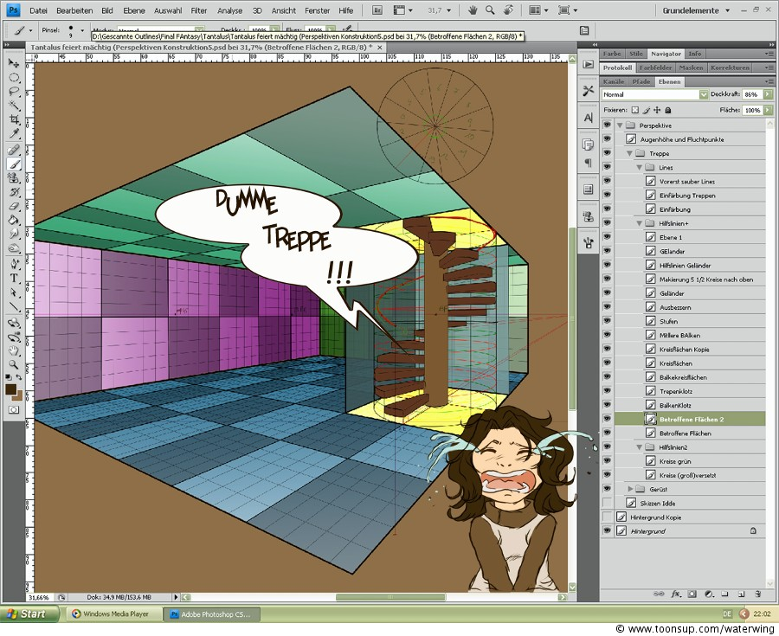Select the Zoom magnifier tool
This screenshot has width=779, height=636.
pyautogui.click(x=15, y=364)
